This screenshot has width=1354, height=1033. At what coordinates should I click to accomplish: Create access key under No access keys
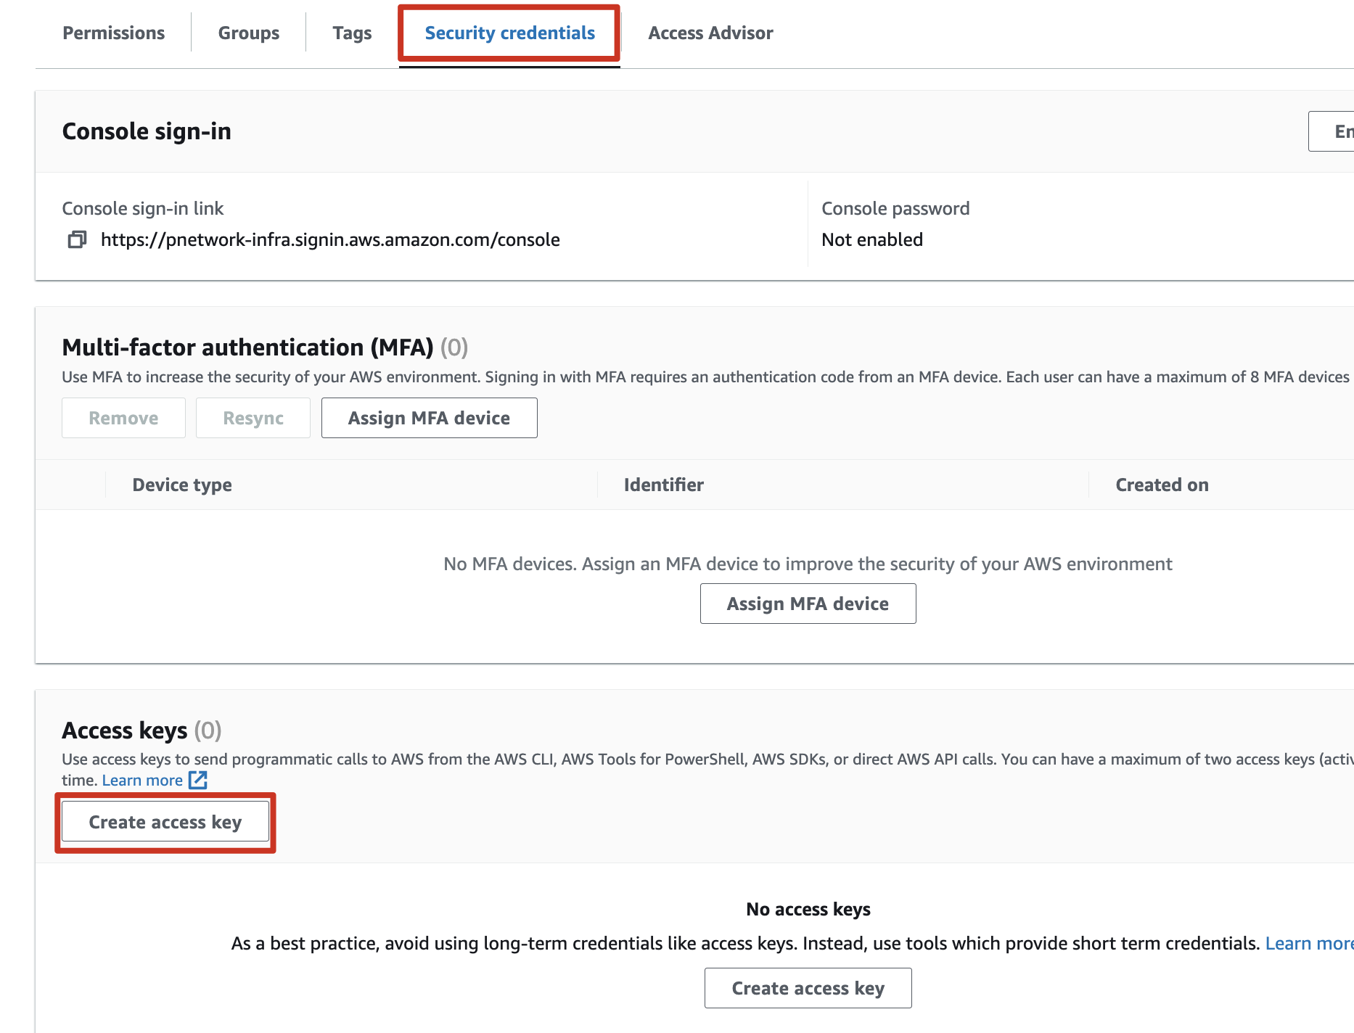point(808,988)
